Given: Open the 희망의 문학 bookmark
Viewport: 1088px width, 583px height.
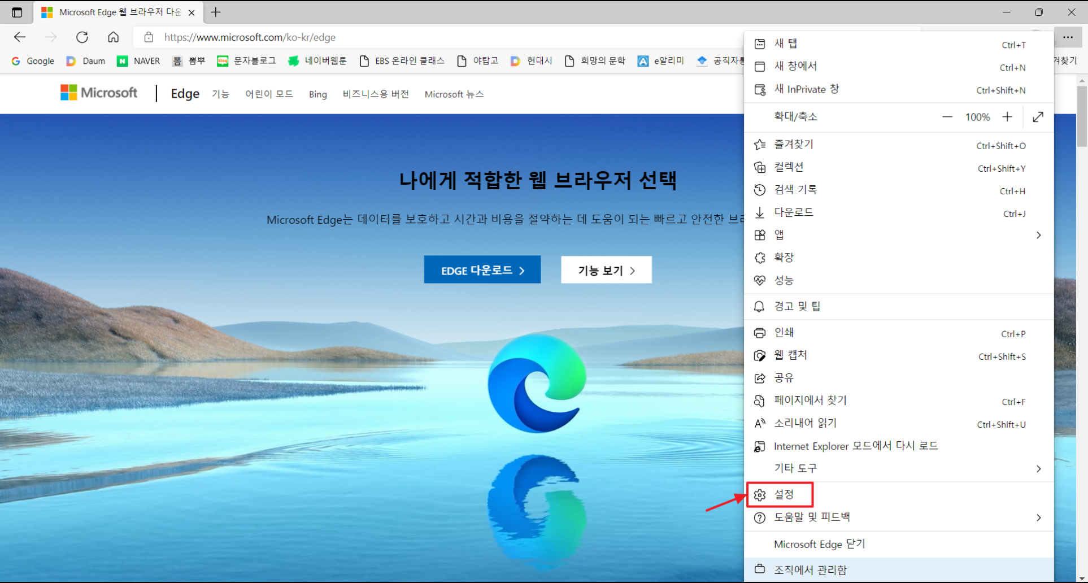Looking at the screenshot, I should click(x=595, y=61).
